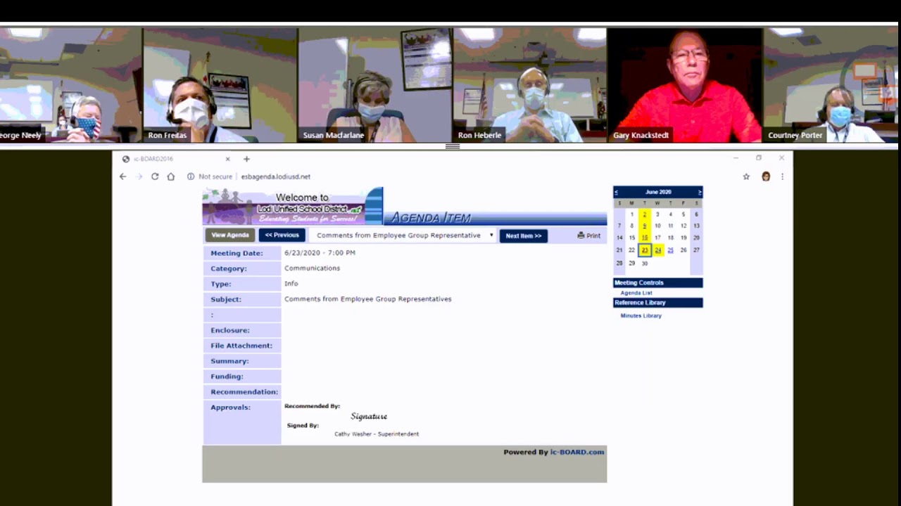Screen dimensions: 901x506
Task: Click the meeting date 6/23/2020 - 7:00 PM
Action: [320, 253]
